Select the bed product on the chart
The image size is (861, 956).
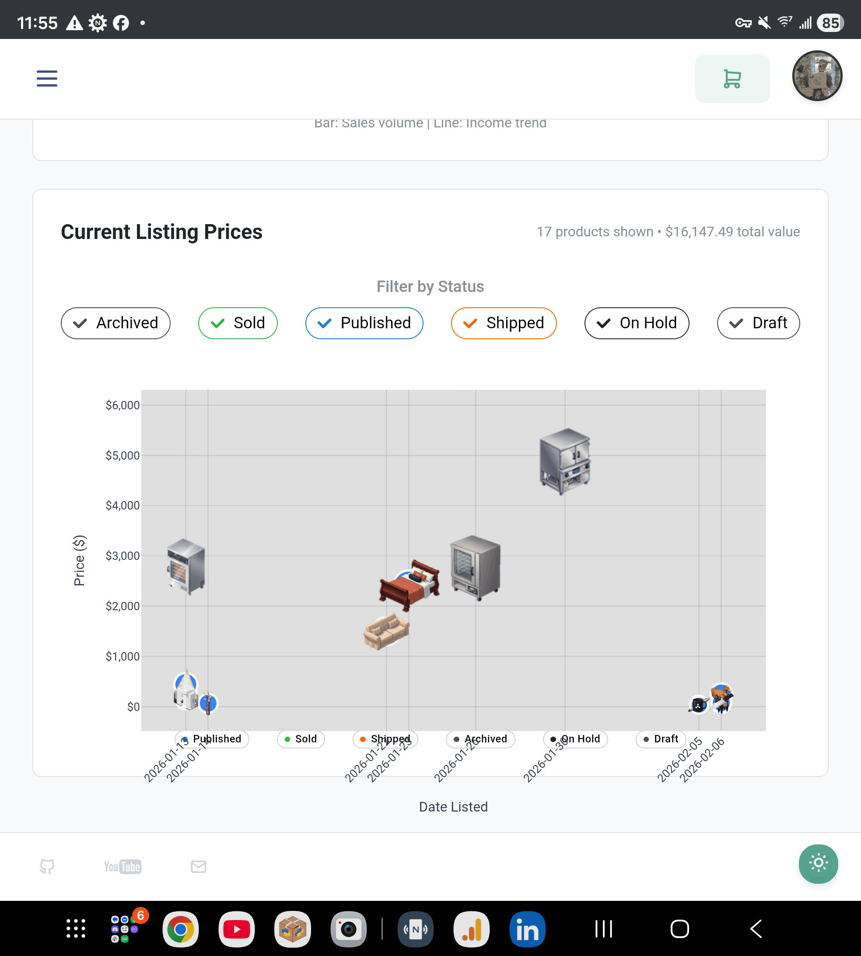(x=409, y=585)
